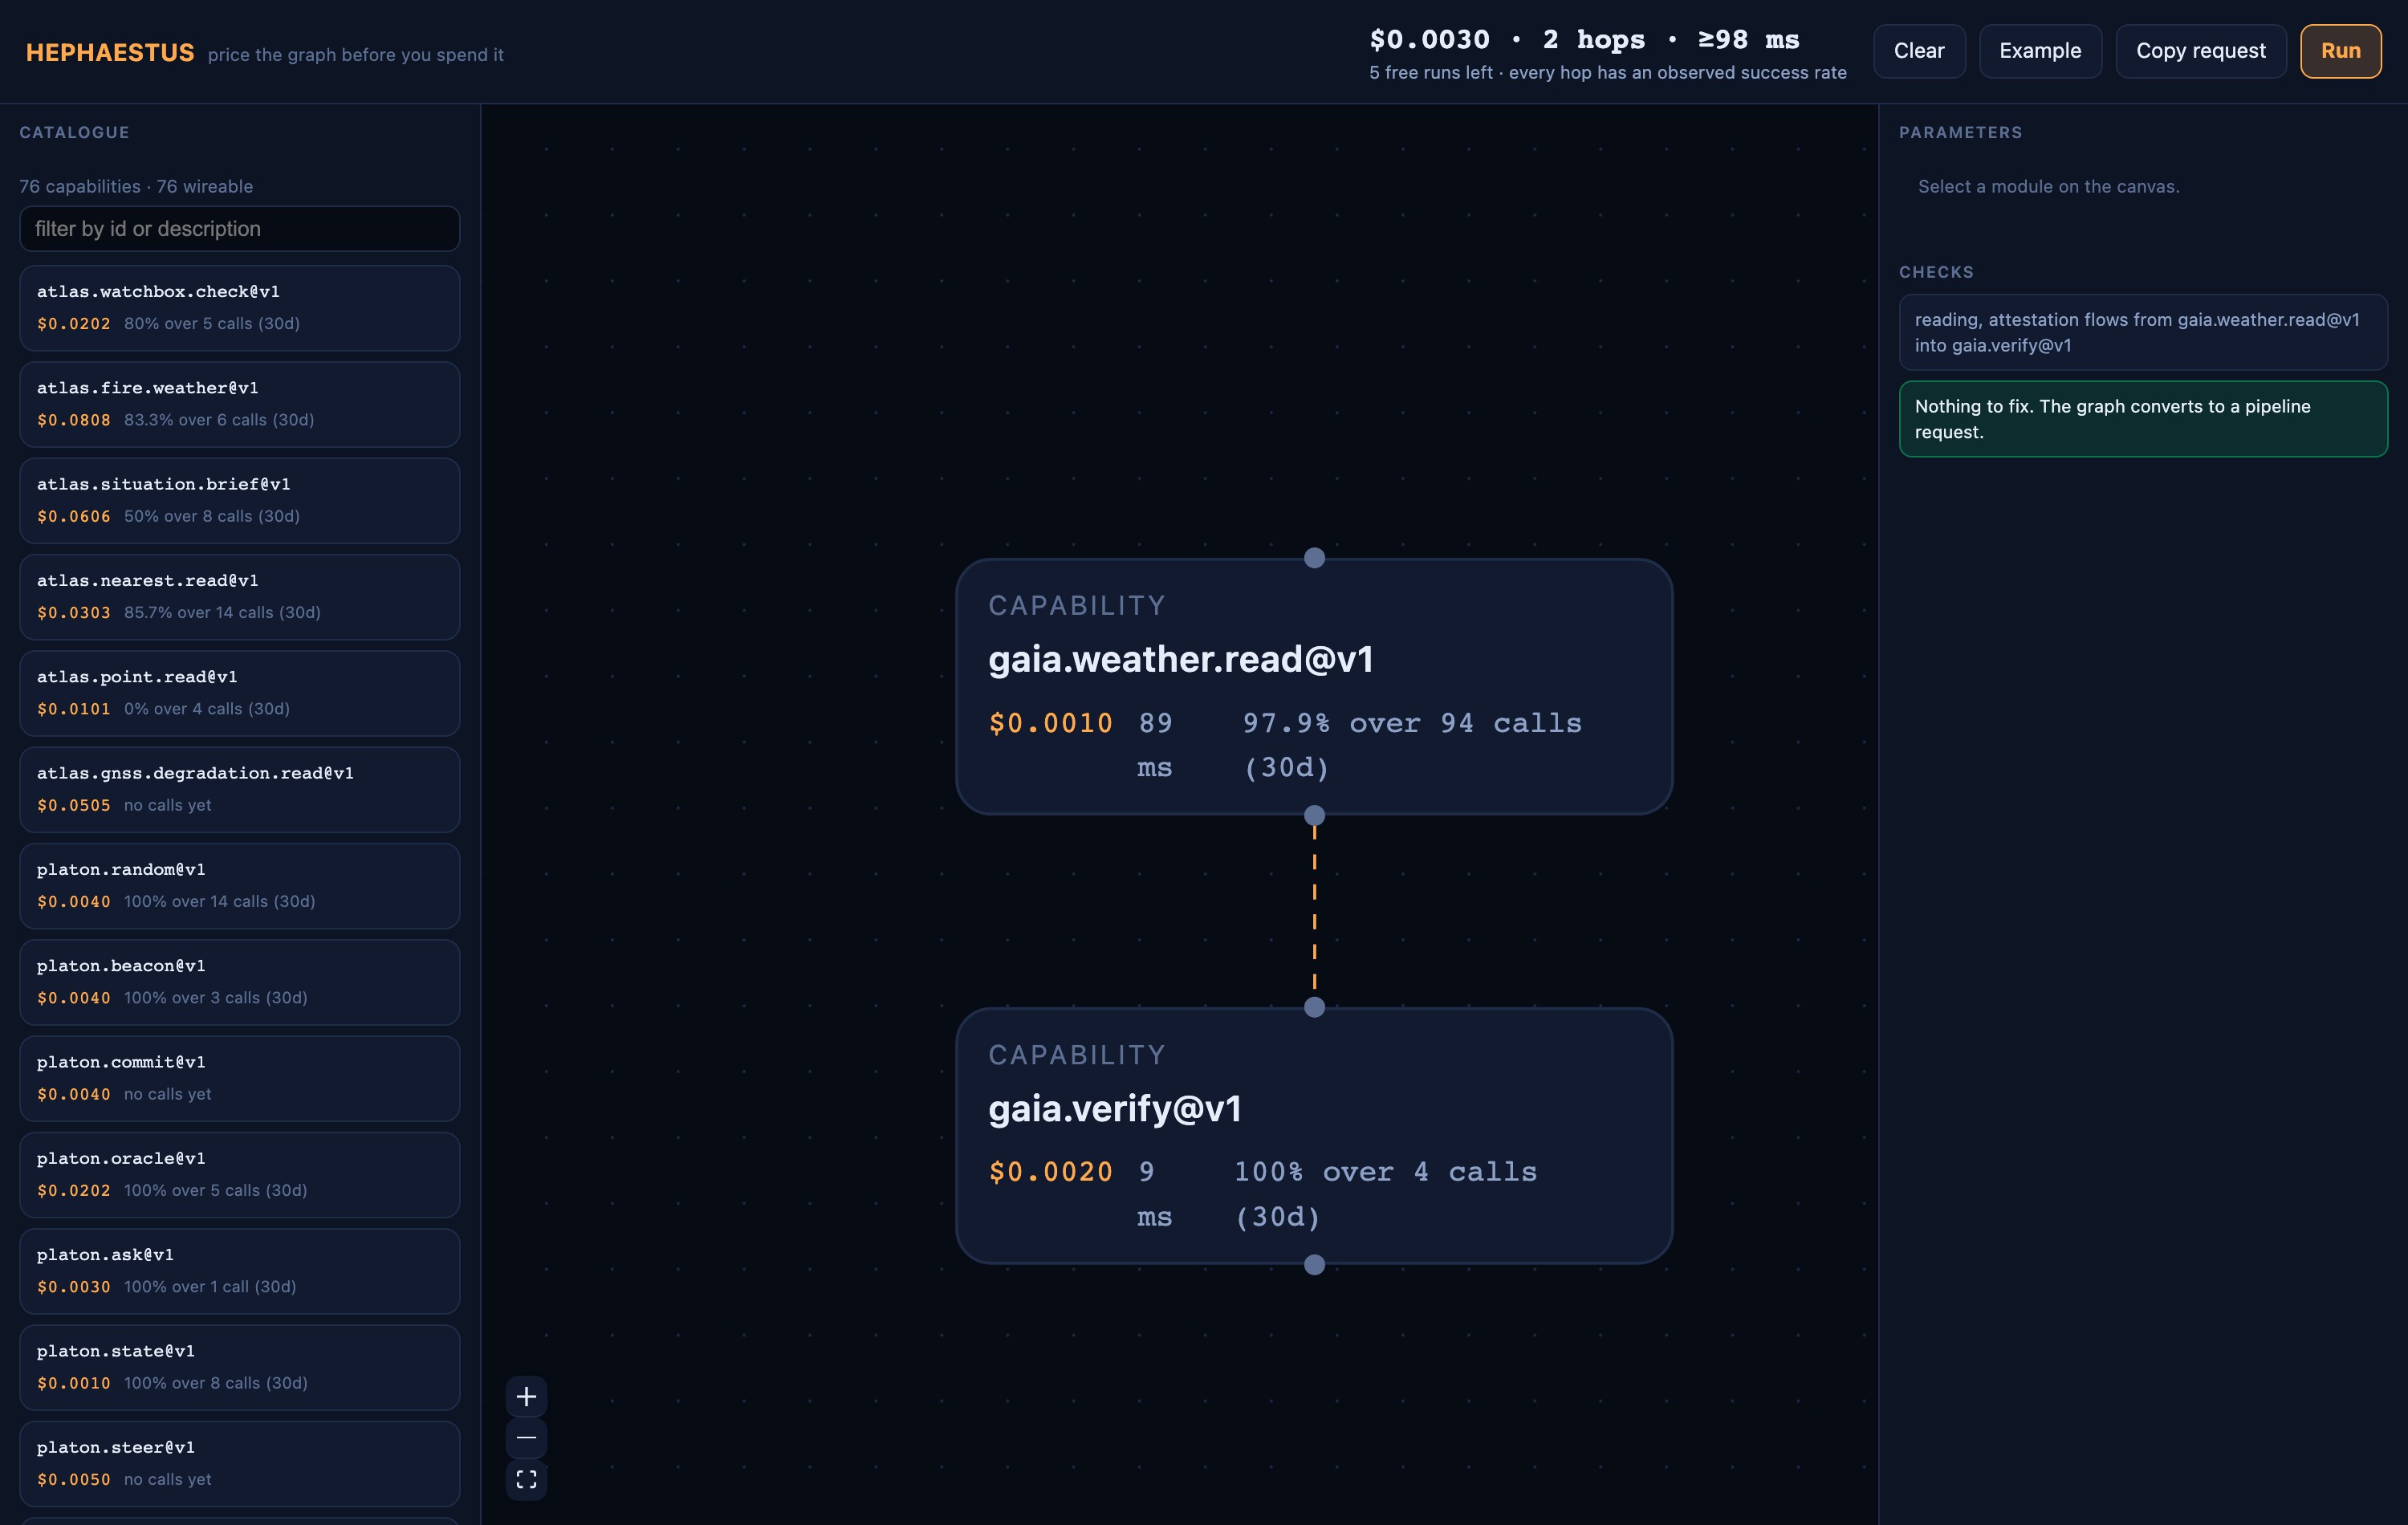
Task: Click top input port of gaia.verify@v1 node
Action: coord(1314,1007)
